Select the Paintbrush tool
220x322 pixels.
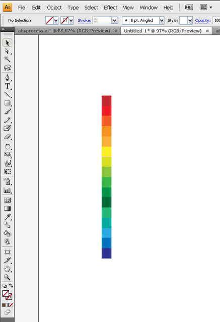[x=8, y=111]
